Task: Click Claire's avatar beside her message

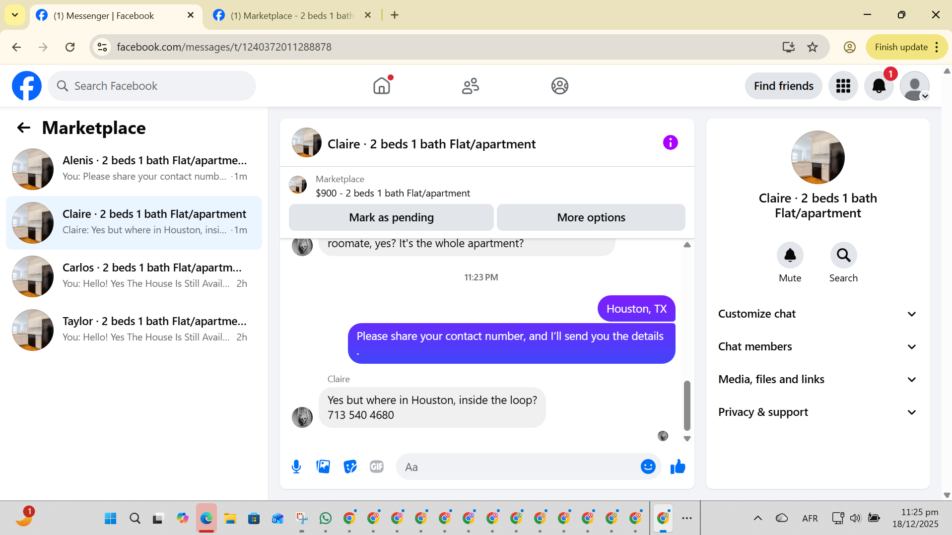Action: coord(302,417)
